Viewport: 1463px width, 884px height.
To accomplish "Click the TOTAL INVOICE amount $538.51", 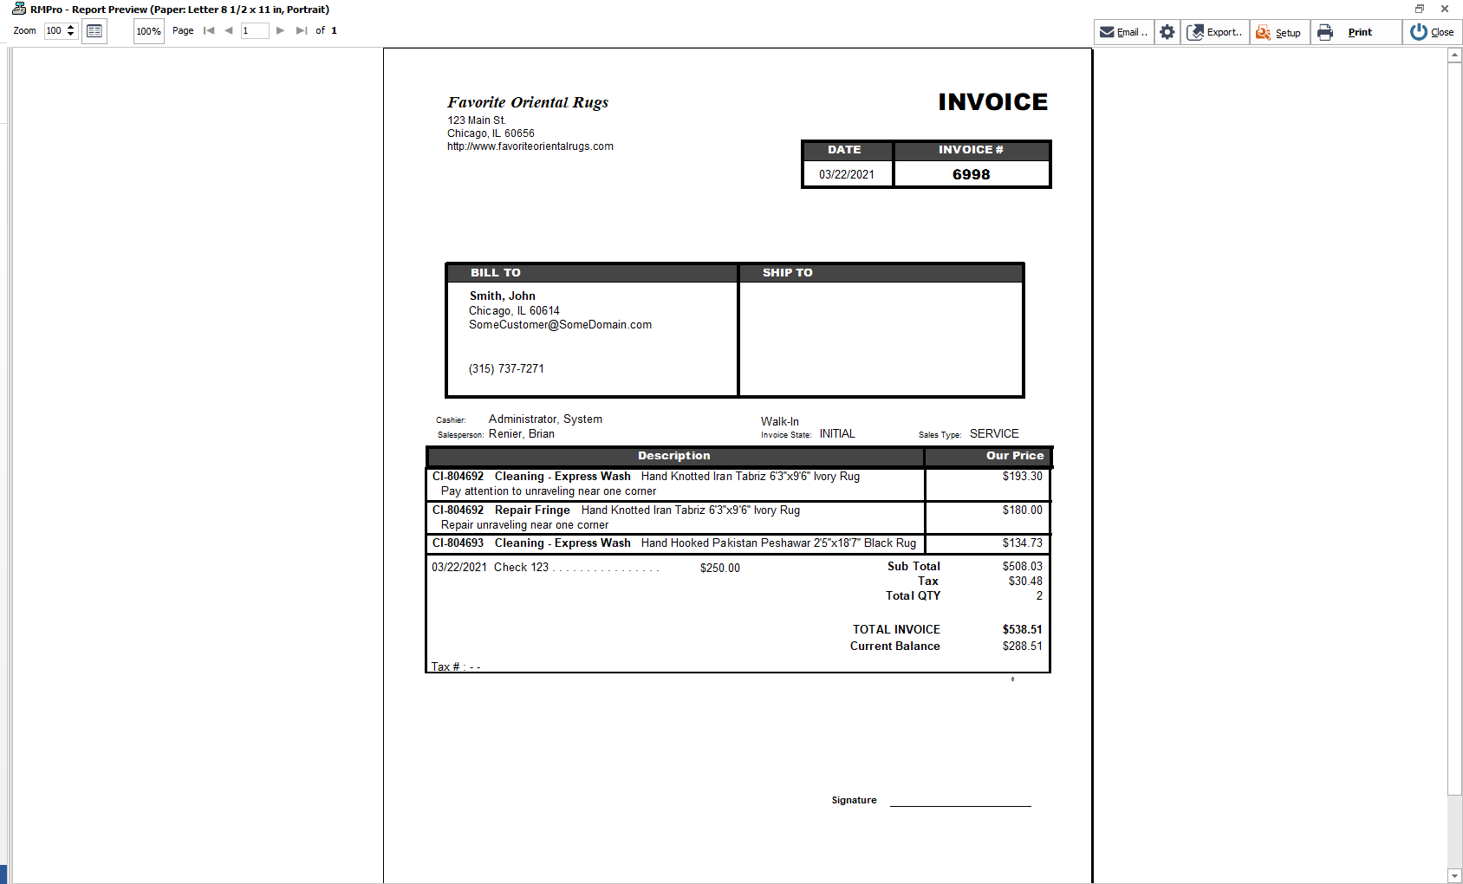I will (x=1022, y=629).
